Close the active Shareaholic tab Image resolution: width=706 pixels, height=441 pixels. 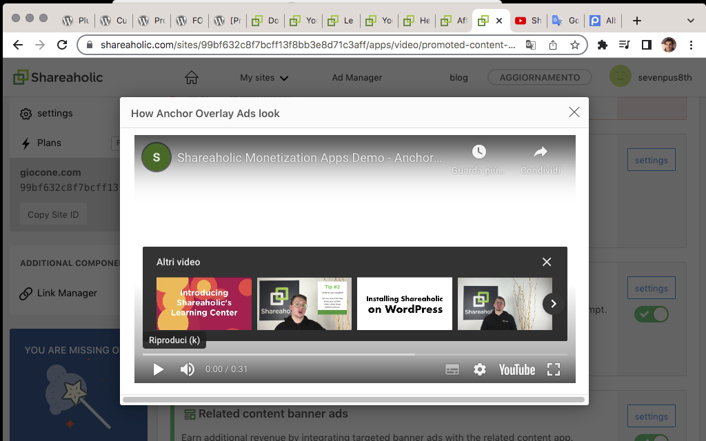point(499,21)
